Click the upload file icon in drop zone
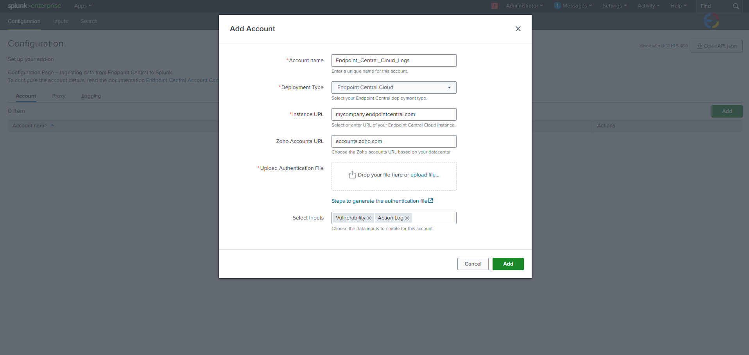The width and height of the screenshot is (749, 355). [x=352, y=175]
